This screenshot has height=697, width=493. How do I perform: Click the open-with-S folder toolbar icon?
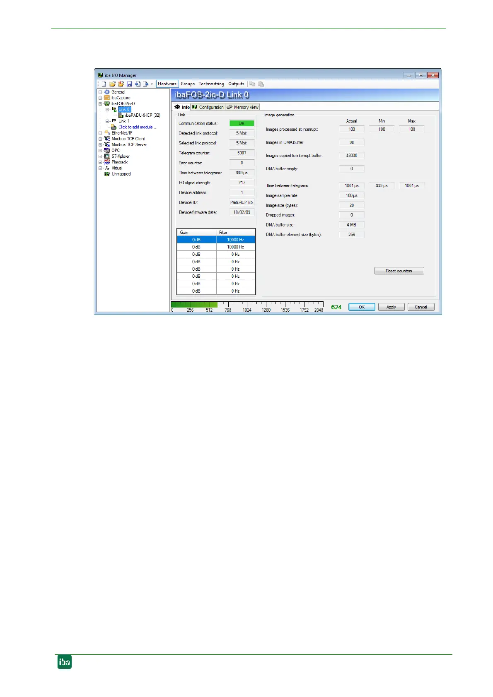click(x=121, y=84)
